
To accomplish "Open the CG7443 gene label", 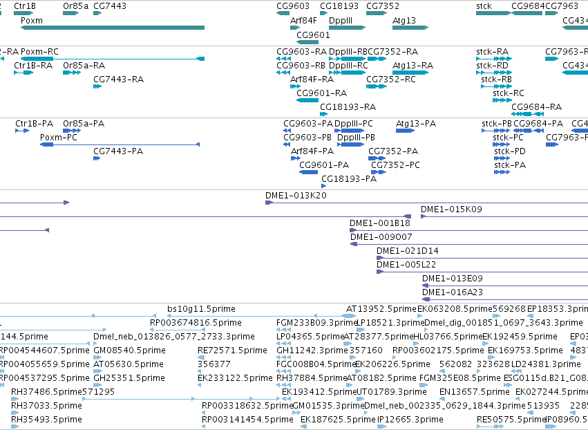I will [110, 6].
